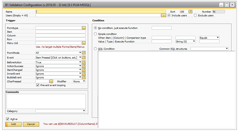Viewport: 238px width, 131px height.
Task: Open the ActionSuccess dropdown
Action: coord(80,66)
